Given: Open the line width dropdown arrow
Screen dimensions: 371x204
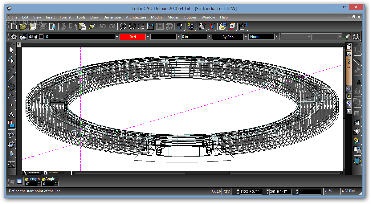Looking at the screenshot, I should (209, 37).
